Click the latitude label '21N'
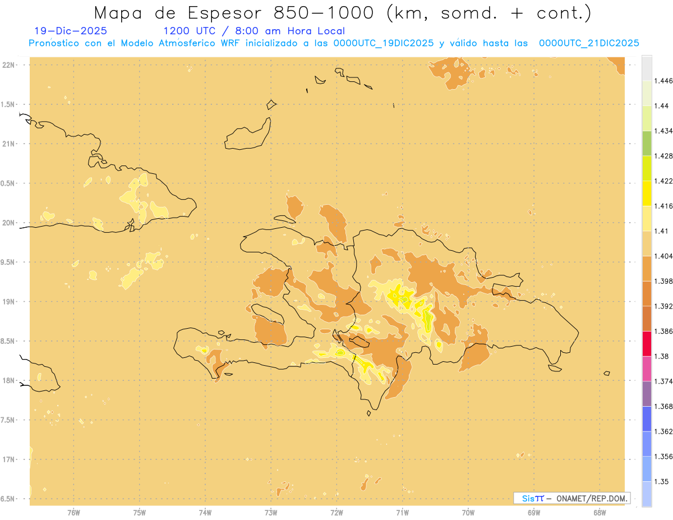This screenshot has width=673, height=520. (8, 144)
